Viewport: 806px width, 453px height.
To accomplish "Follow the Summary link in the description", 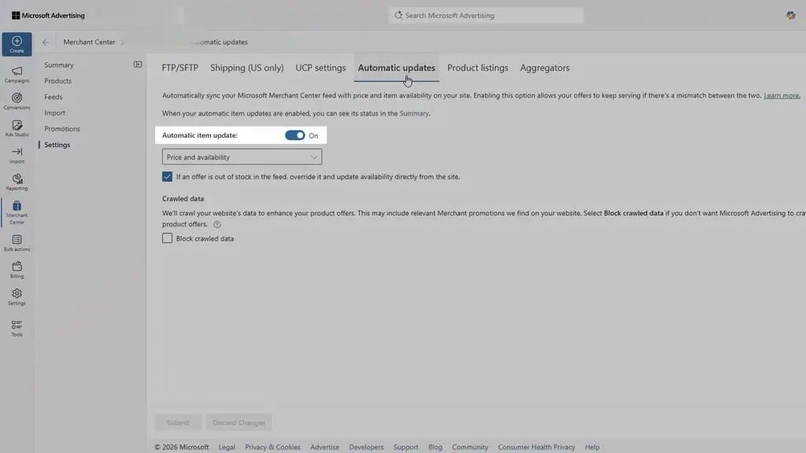I will click(414, 113).
